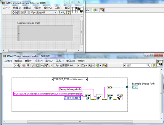Open 文件(F) menu in block diagram window
This screenshot has width=164, height=125.
(8, 61)
